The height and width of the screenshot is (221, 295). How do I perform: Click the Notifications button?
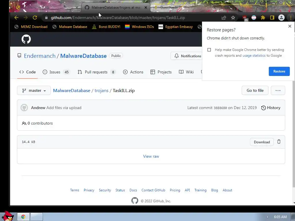click(186, 56)
